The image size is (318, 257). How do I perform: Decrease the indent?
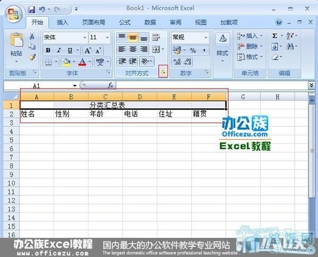tap(122, 62)
